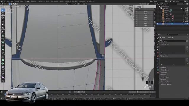Select the Add Cube tool
189x106 pixels.
point(3,39)
